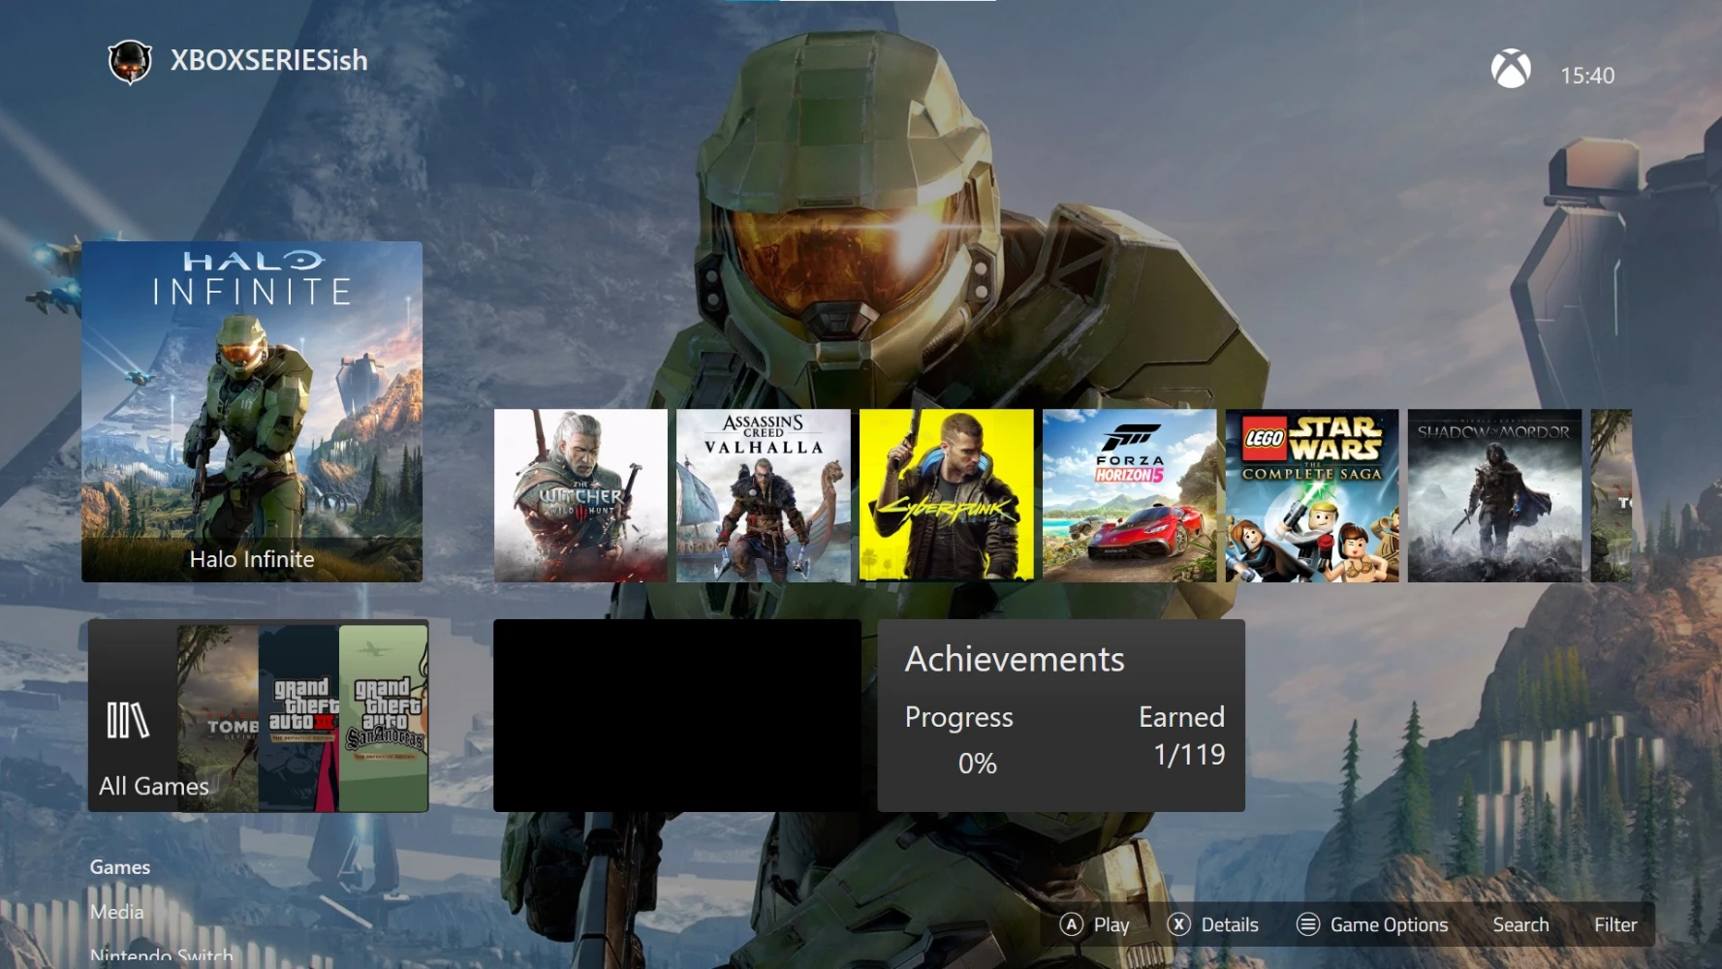The width and height of the screenshot is (1722, 969).
Task: Click the All Games label
Action: [154, 786]
